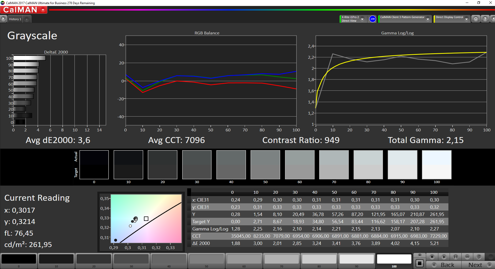Open the help question mark icon

click(485, 19)
